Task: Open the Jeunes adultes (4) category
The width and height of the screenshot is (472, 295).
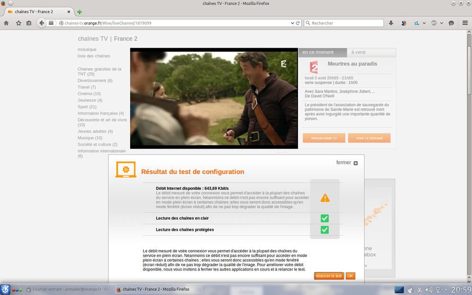Action: [95, 131]
